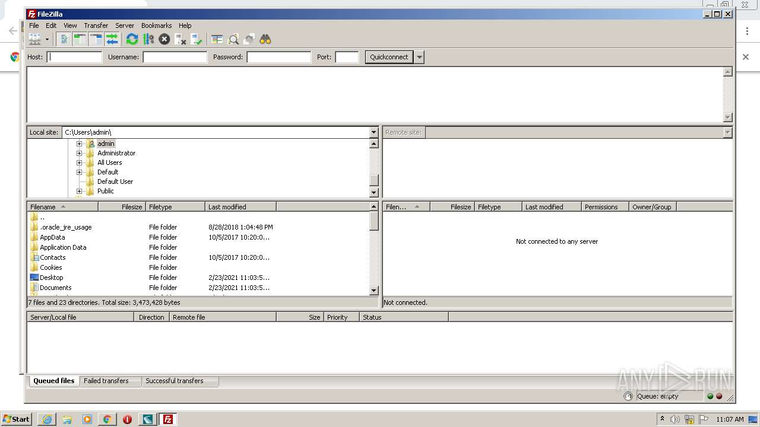Reconnect to the last server
The width and height of the screenshot is (760, 427).
click(x=197, y=39)
